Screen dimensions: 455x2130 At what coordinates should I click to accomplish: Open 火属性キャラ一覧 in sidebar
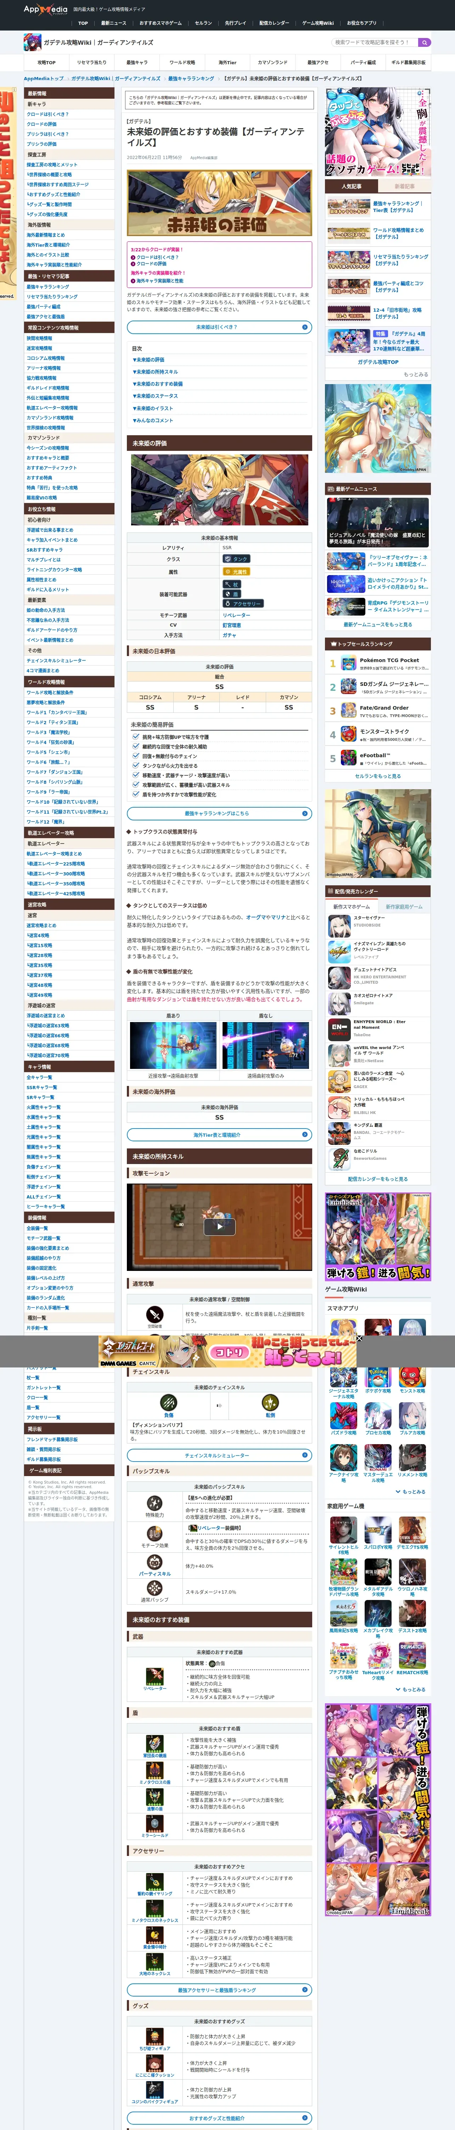44,1107
